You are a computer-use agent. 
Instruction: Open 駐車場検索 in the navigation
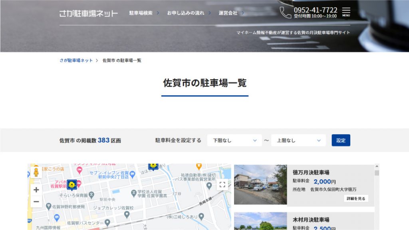(141, 13)
